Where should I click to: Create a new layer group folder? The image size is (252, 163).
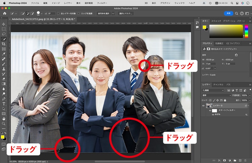click(x=235, y=160)
